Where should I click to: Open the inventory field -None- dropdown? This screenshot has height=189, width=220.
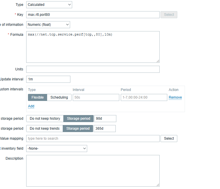57,148
